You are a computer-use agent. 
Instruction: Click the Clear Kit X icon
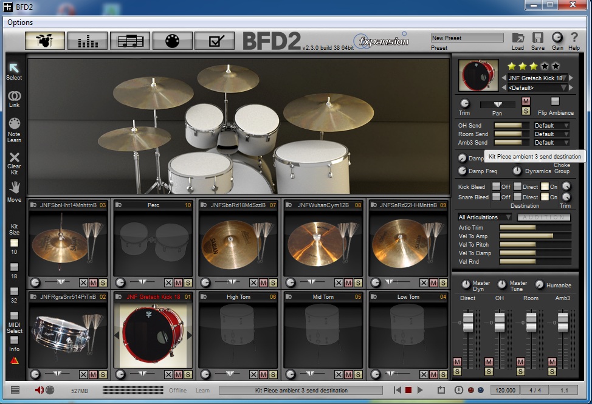coord(14,157)
